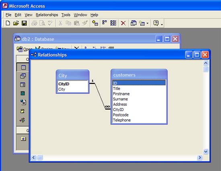Select Telephone field in customers table

(139, 120)
